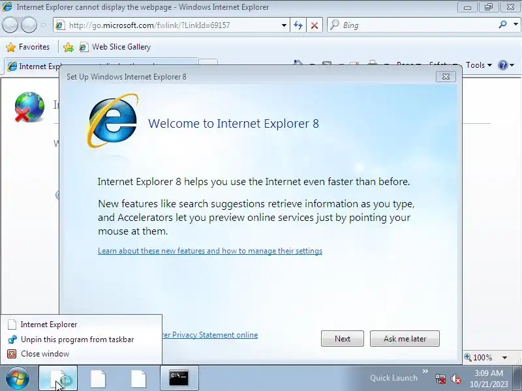Open the Tools menu in command bar
The width and height of the screenshot is (522, 391).
[479, 65]
